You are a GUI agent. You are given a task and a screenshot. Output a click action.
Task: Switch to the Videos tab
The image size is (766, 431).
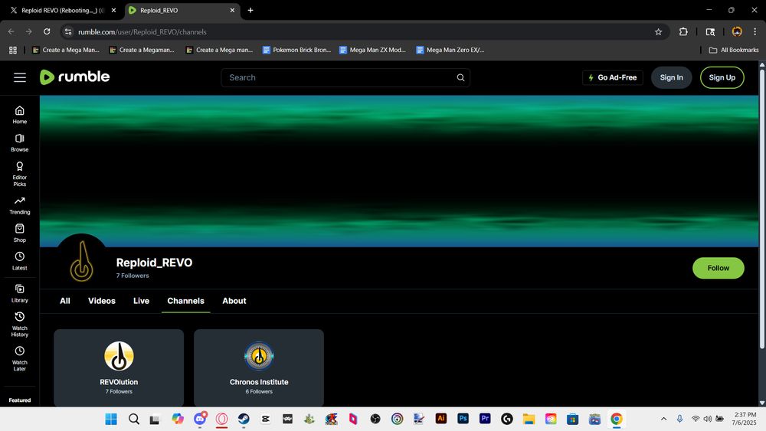[102, 301]
